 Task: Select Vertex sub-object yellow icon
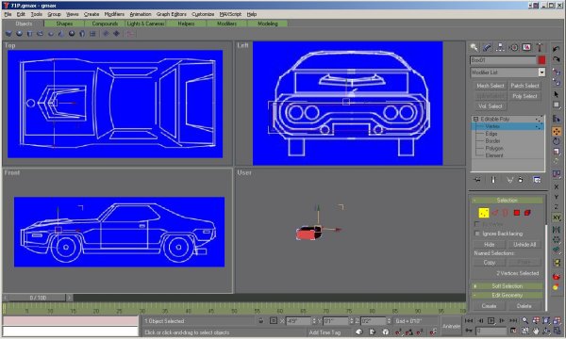pos(484,213)
